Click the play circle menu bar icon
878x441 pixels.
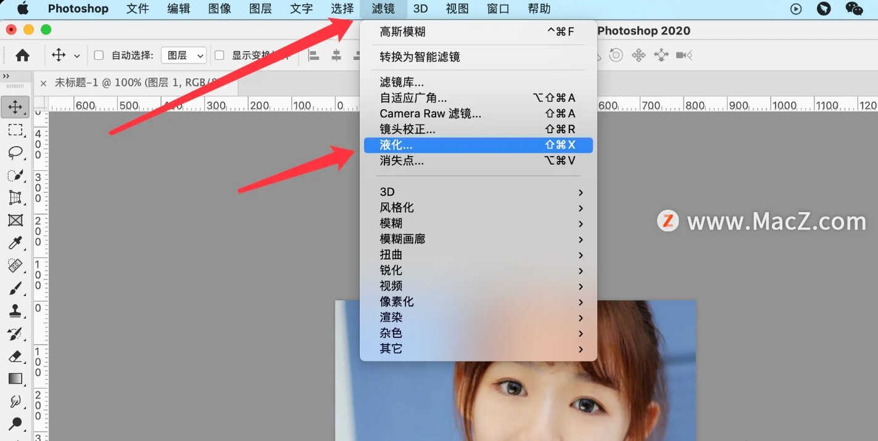click(796, 9)
